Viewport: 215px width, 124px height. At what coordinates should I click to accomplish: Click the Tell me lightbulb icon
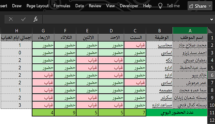160,6
